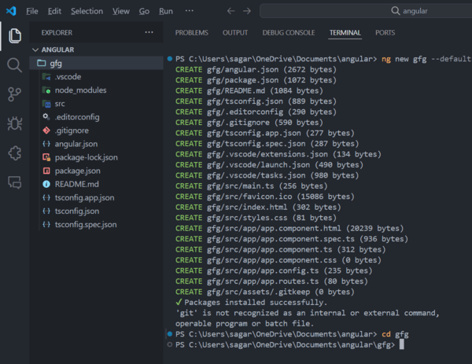
Task: Open the Run and Debug view
Action: [x=14, y=123]
